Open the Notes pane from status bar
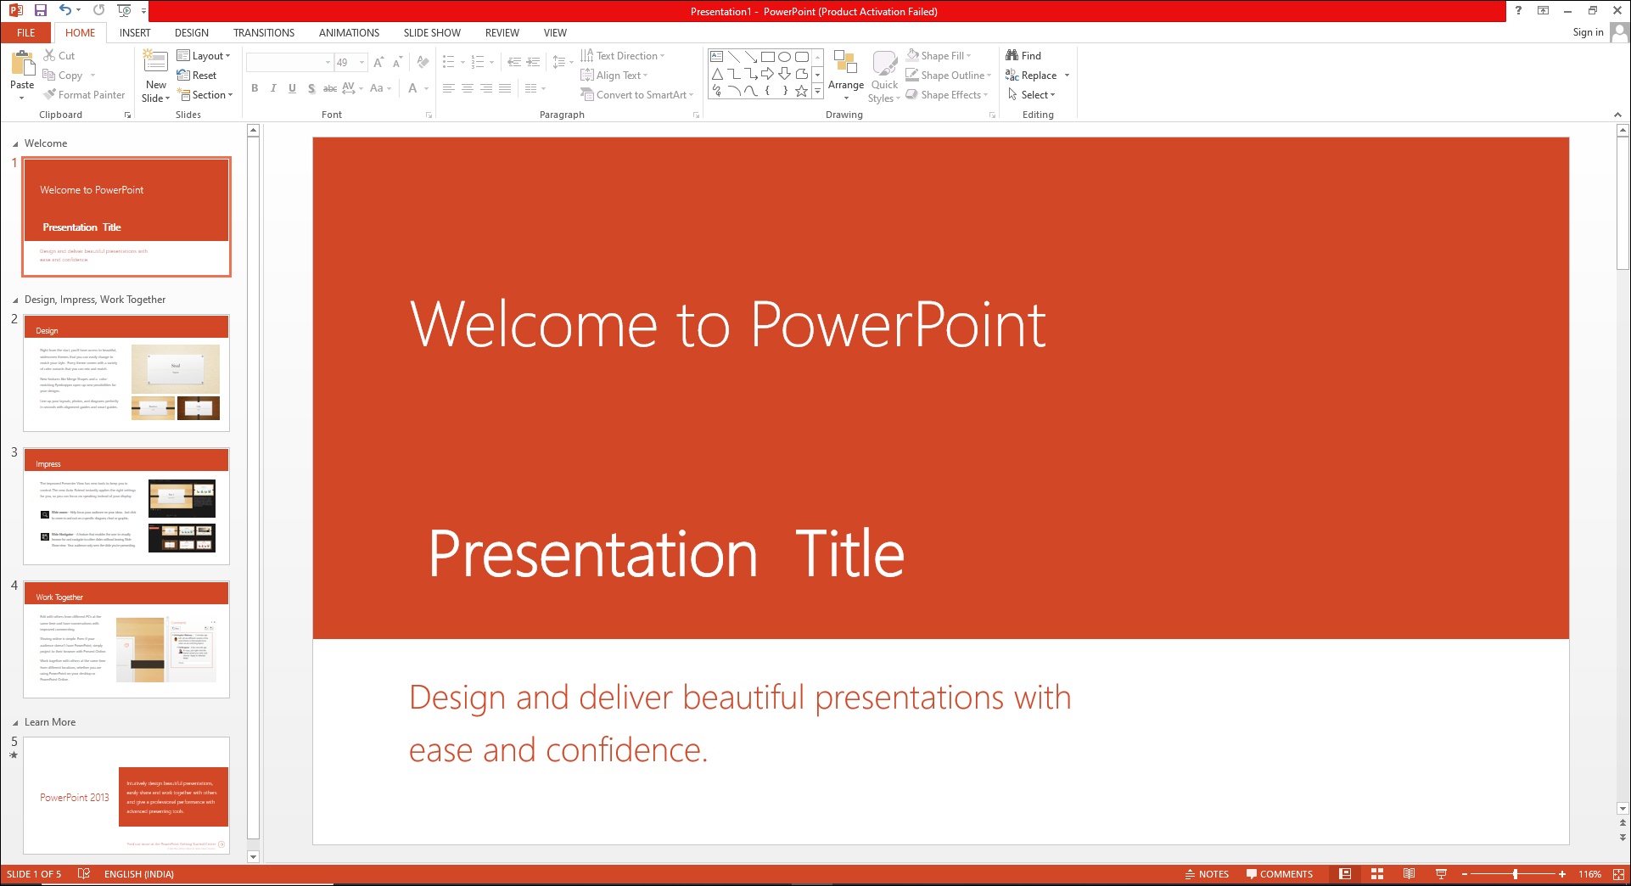 click(x=1206, y=873)
